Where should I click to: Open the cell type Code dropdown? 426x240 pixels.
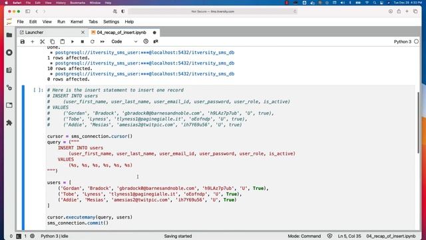point(124,41)
